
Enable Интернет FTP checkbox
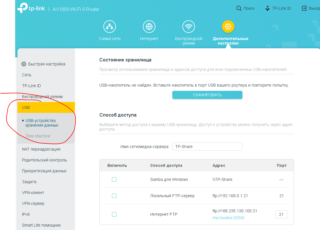coord(114,214)
